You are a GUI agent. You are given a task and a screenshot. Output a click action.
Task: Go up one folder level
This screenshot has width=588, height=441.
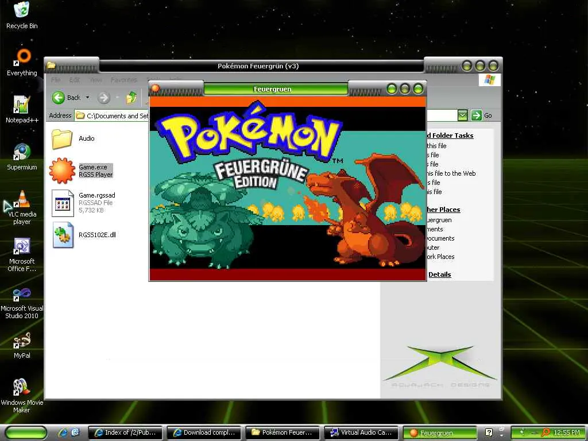131,98
